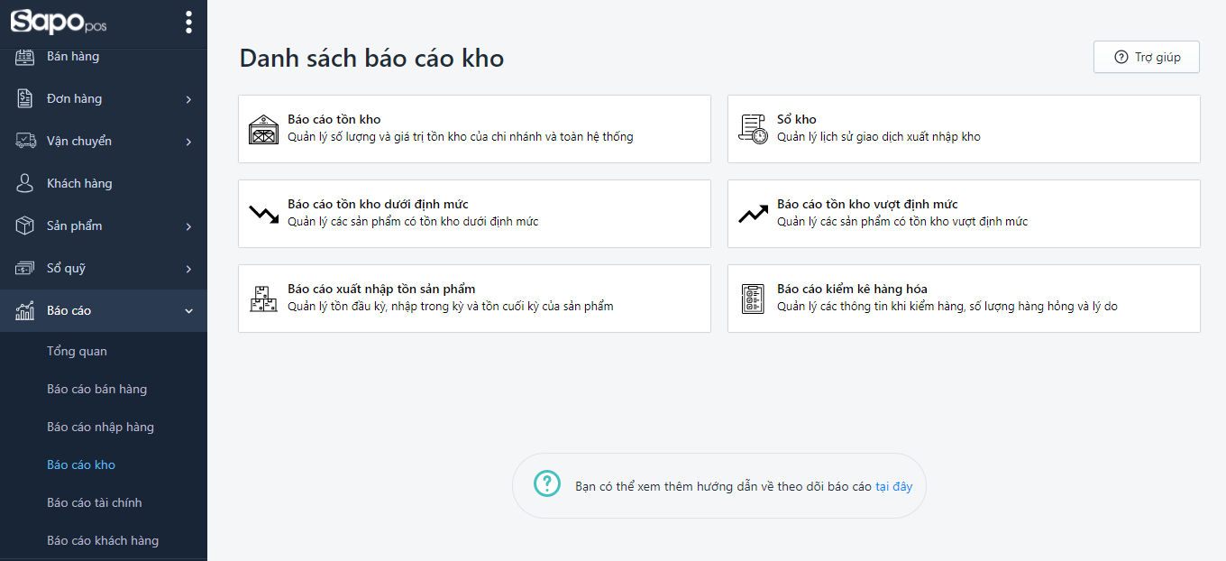The width and height of the screenshot is (1226, 561).
Task: Click the Sản phẩm box icon in sidebar
Action: tap(25, 225)
